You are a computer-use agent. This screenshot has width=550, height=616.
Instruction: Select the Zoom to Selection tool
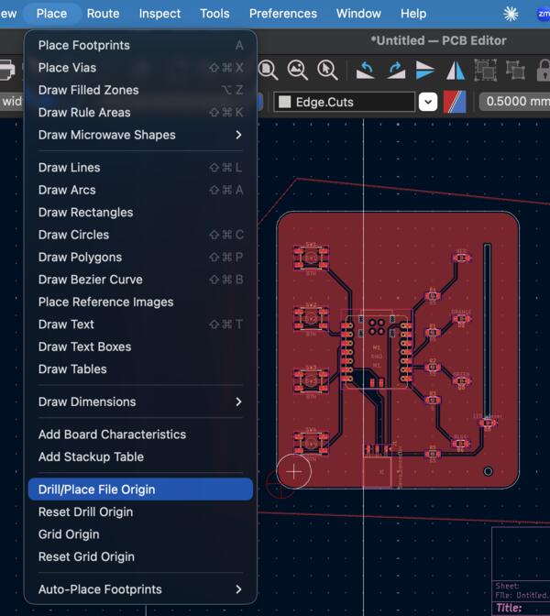pos(327,70)
